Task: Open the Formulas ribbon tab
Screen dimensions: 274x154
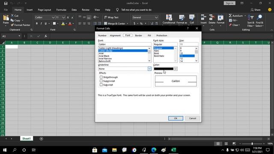Action: [61, 10]
